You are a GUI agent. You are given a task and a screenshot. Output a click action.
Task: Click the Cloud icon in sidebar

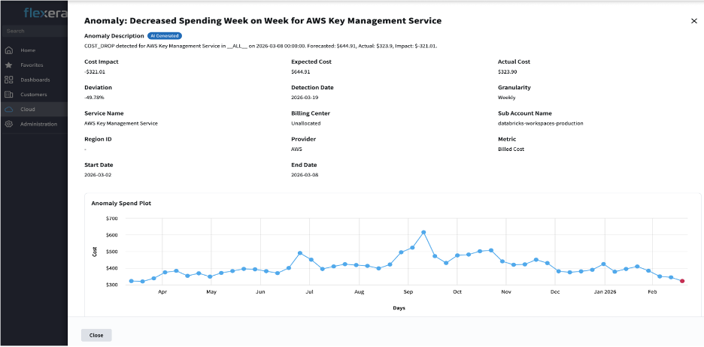(x=8, y=110)
